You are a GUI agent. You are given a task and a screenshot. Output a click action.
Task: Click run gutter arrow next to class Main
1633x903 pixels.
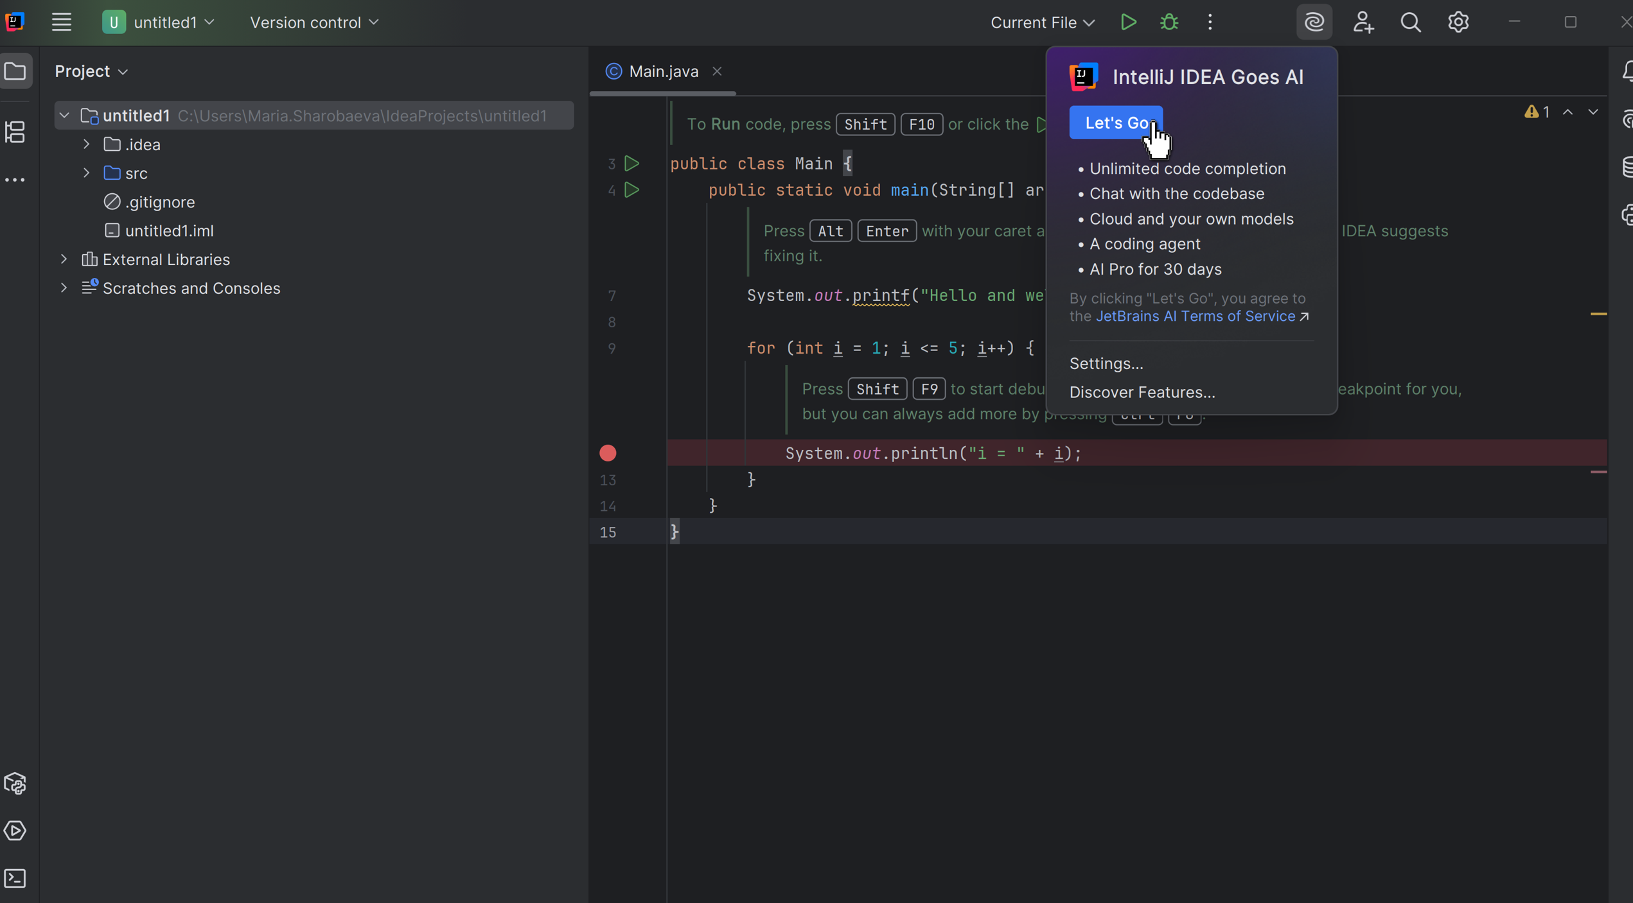click(632, 164)
